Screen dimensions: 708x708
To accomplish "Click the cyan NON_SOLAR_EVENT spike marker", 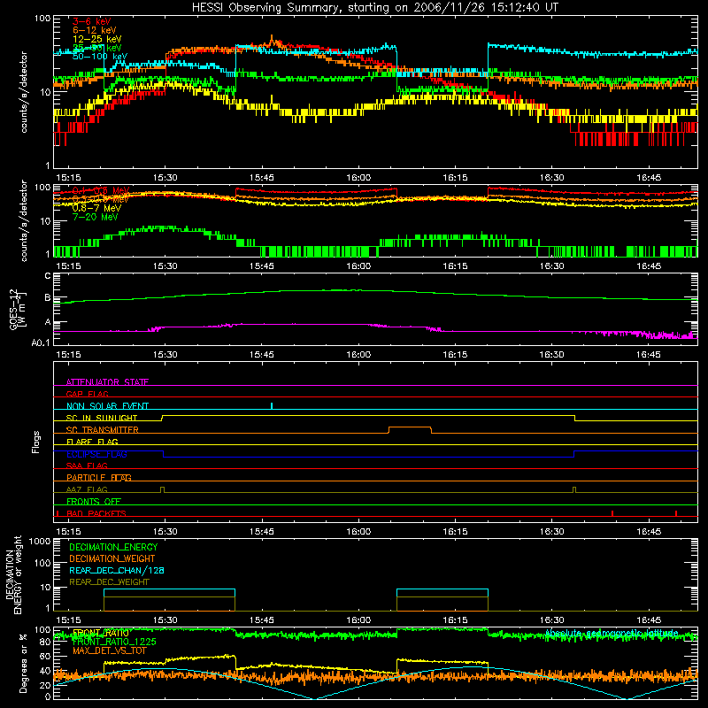I will pos(272,405).
